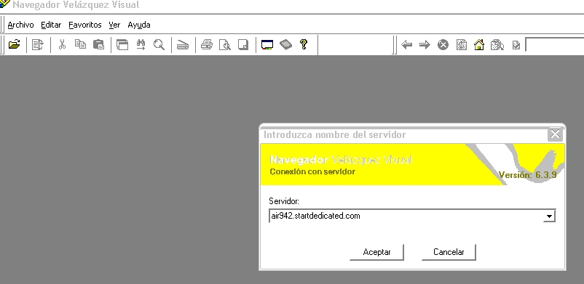Click the open folder toolbar icon

click(x=14, y=44)
